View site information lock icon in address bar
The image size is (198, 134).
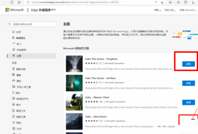click(x=28, y=2)
